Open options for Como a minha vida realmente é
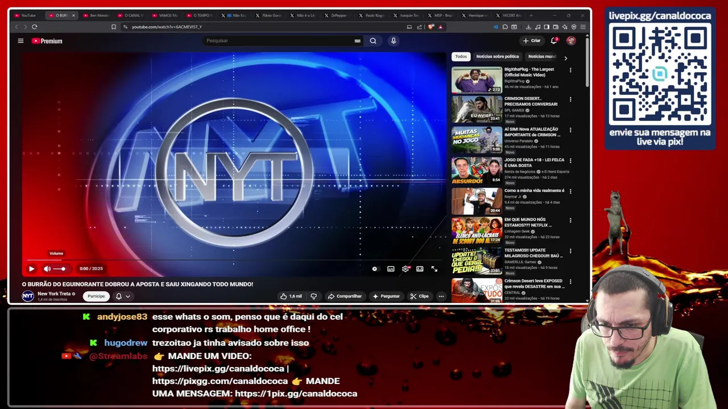The width and height of the screenshot is (728, 409). pyautogui.click(x=570, y=191)
